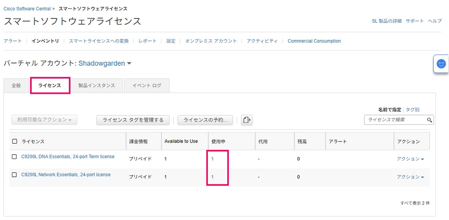Click in-use count 1 for Network Essentials
This screenshot has width=449, height=220.
[x=212, y=177]
